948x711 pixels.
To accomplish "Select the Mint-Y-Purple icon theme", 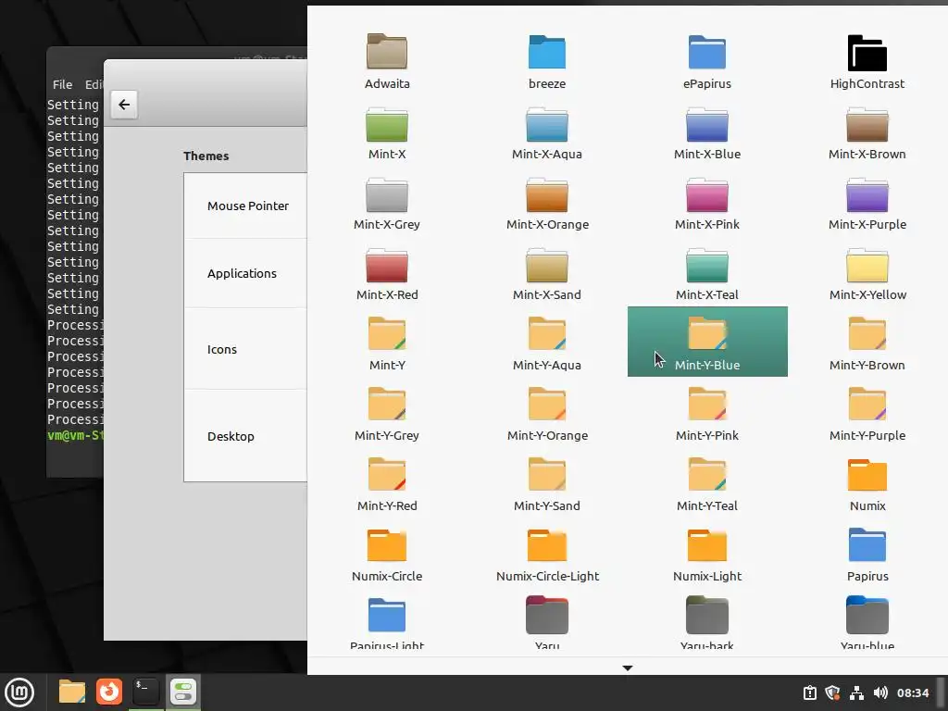I will (867, 413).
